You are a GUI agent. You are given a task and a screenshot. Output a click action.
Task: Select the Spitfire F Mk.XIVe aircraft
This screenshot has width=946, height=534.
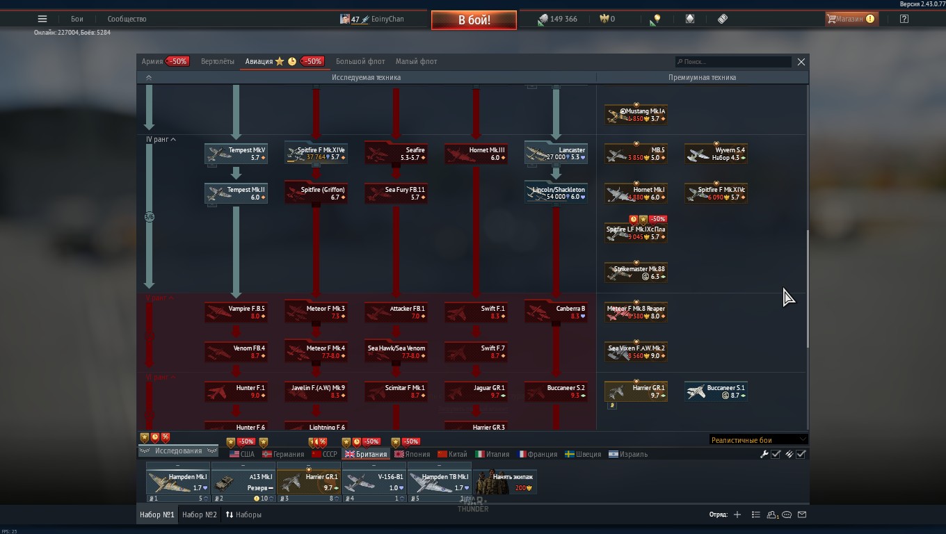(x=316, y=154)
